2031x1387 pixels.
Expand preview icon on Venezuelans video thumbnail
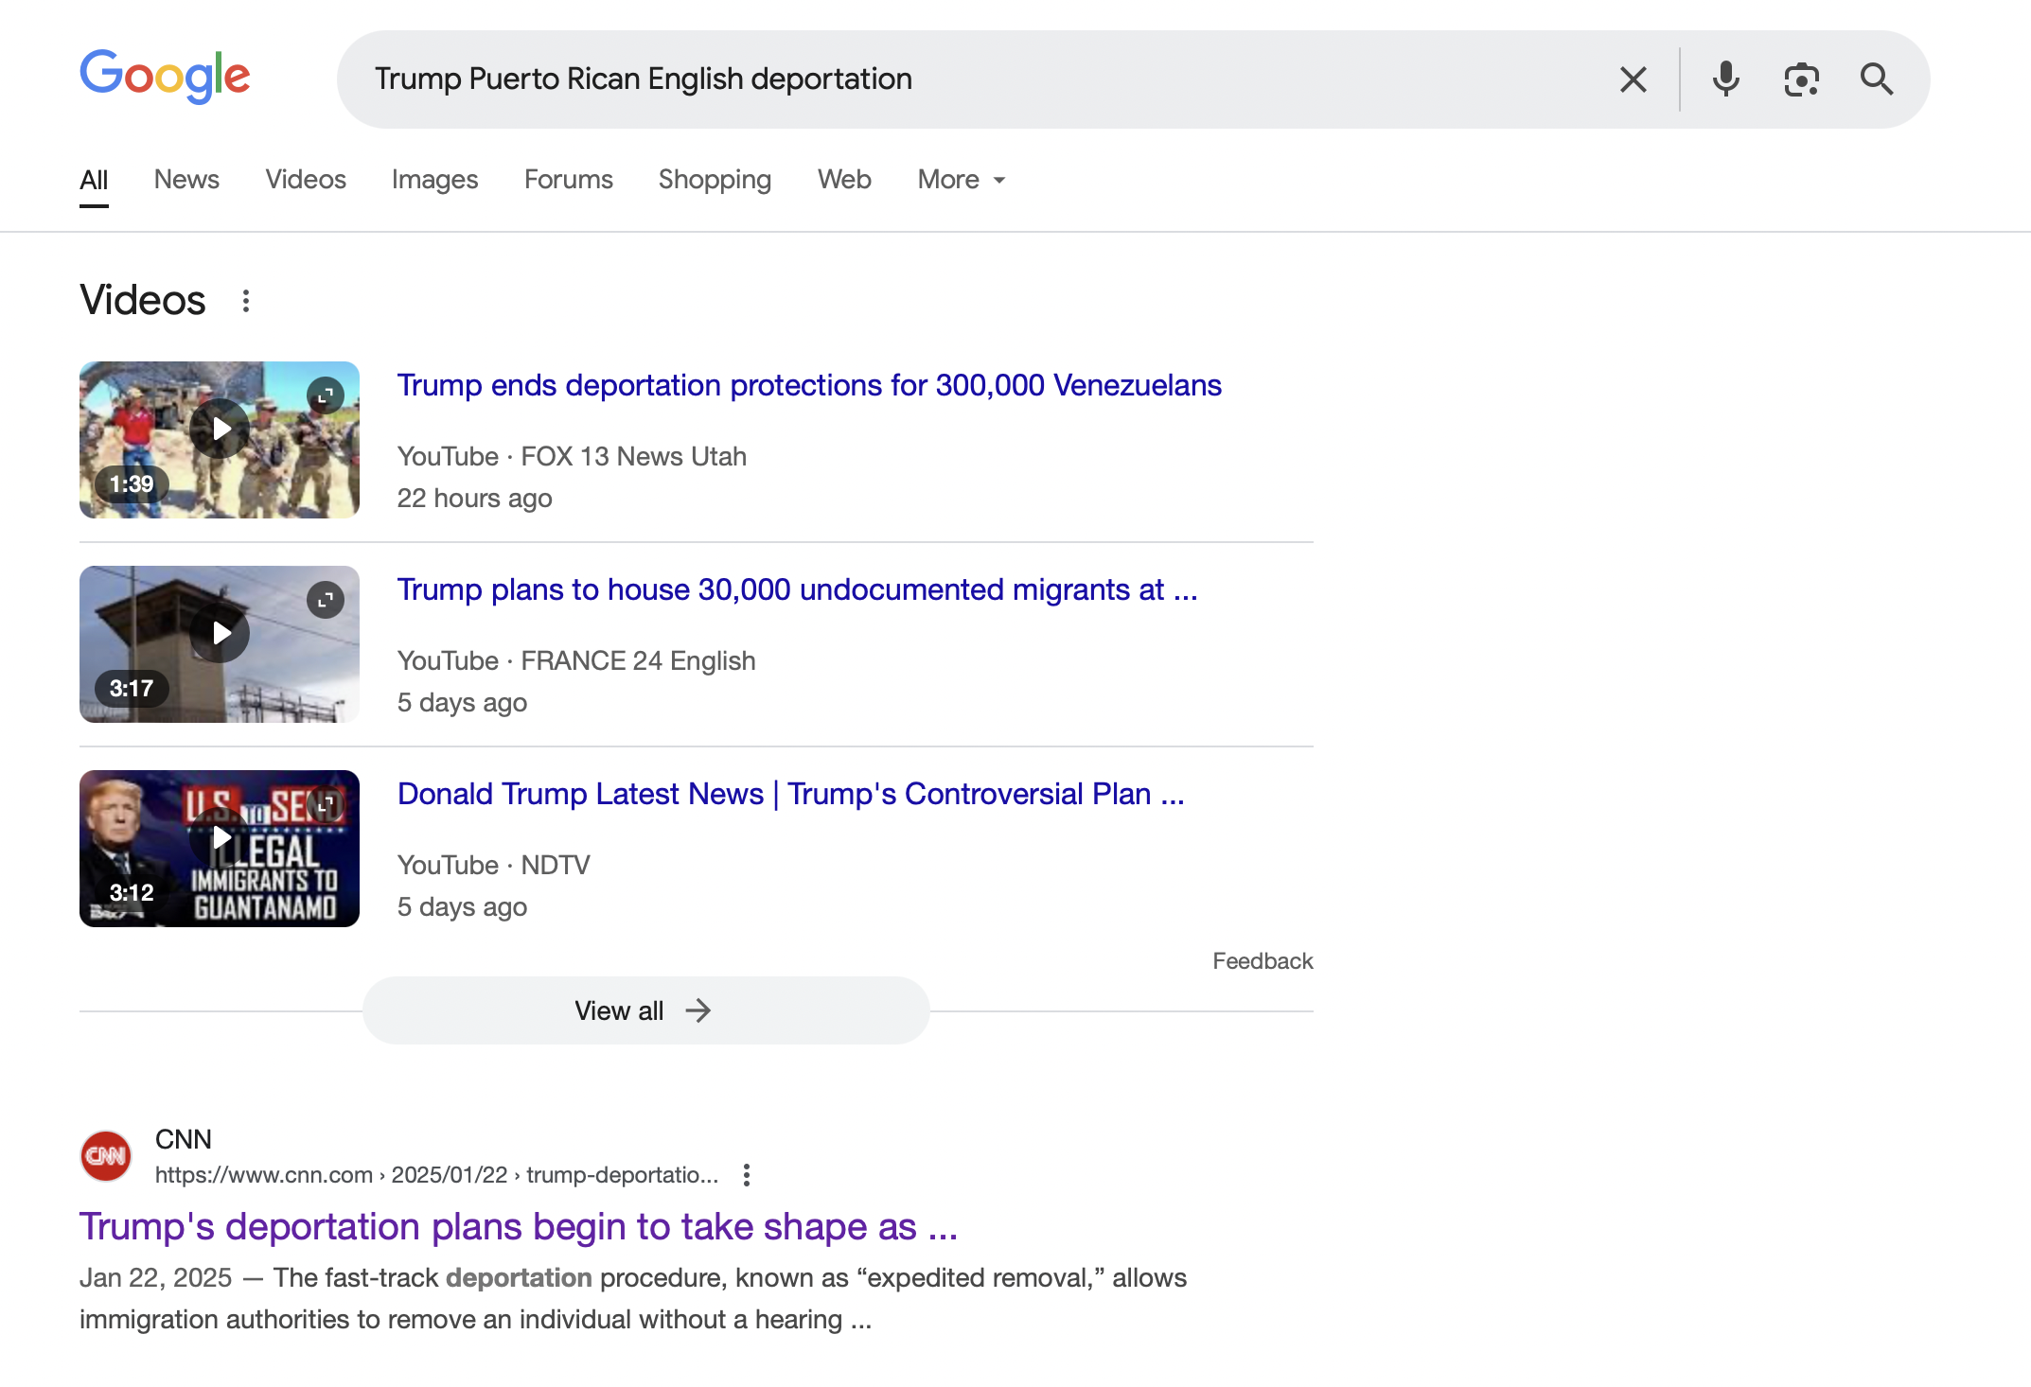325,395
